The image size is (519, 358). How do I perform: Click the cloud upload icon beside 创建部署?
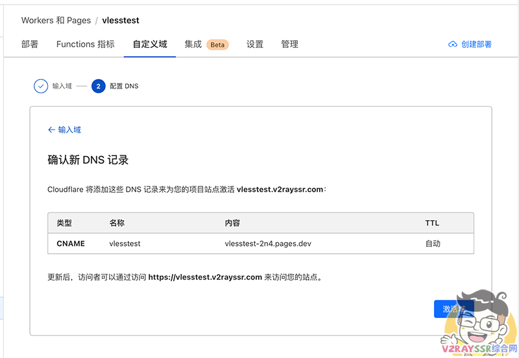(x=452, y=45)
